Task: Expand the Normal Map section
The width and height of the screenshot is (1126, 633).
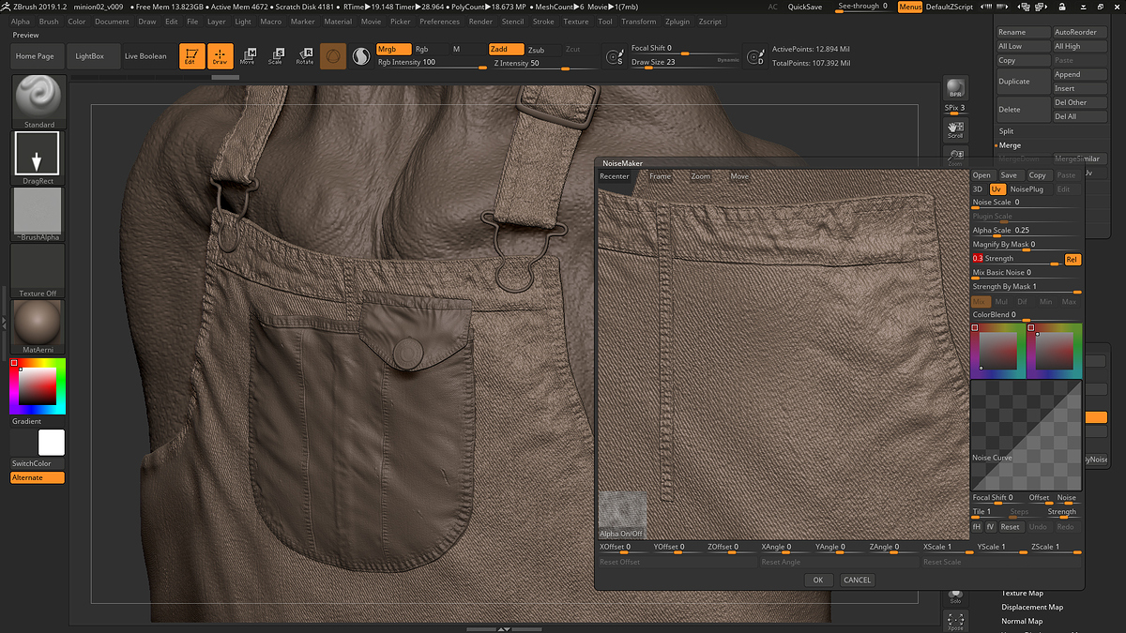Action: (x=1022, y=621)
